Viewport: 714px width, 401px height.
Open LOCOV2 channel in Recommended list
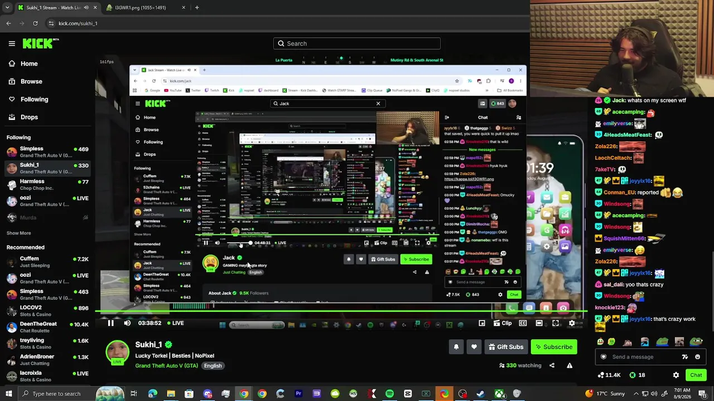click(47, 311)
